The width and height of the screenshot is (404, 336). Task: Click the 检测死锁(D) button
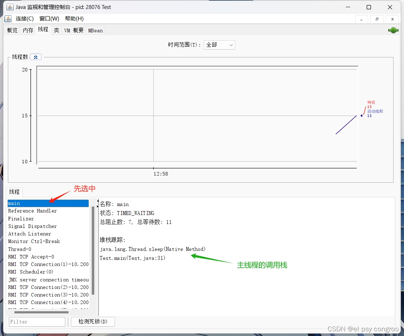pos(93,322)
